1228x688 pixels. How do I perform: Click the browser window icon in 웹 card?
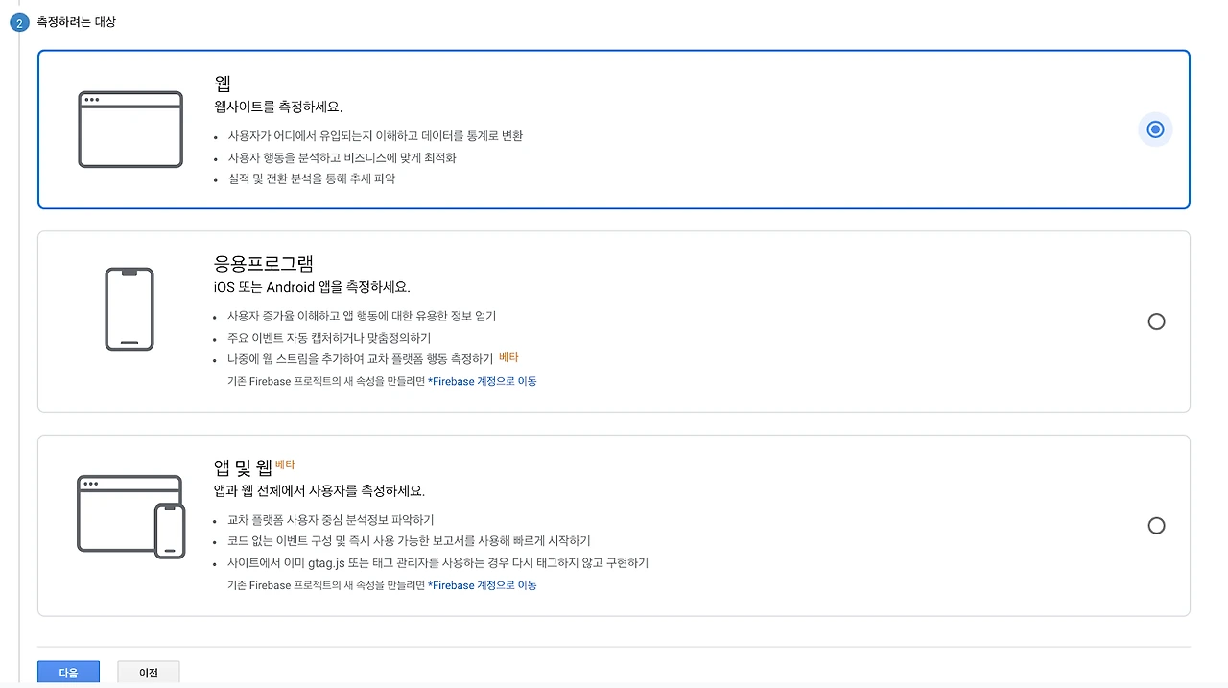(130, 130)
